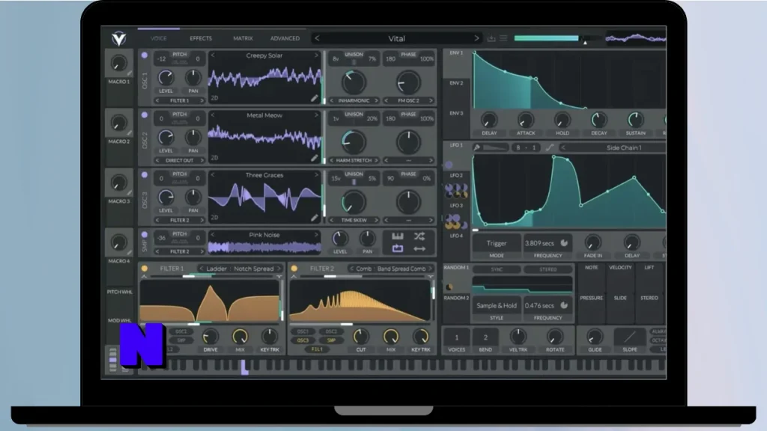This screenshot has width=767, height=431.
Task: Open OSC 1 Filter 1 routing selector
Action: [x=180, y=101]
